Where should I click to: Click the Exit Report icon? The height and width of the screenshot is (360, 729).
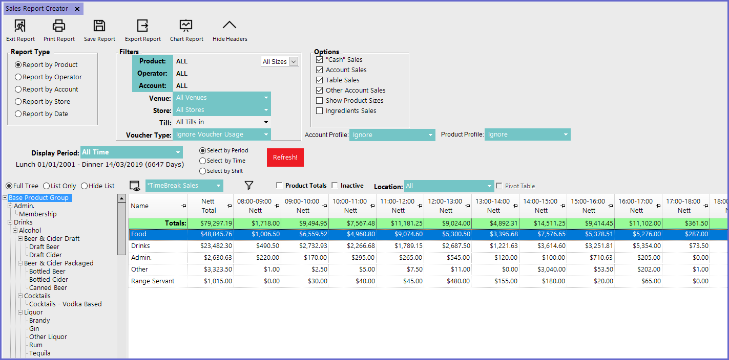(x=20, y=26)
